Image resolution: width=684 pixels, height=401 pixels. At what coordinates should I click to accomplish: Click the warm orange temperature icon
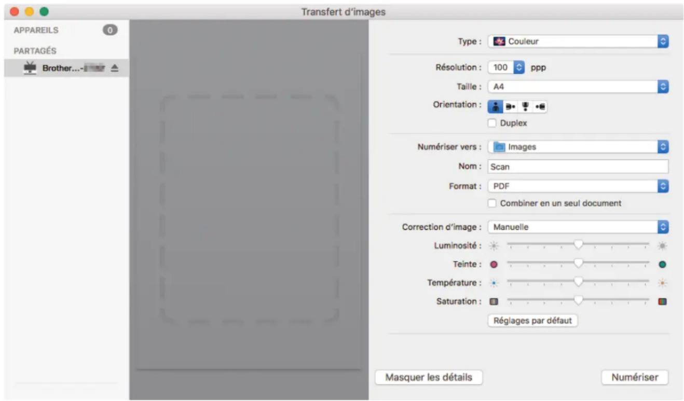662,283
